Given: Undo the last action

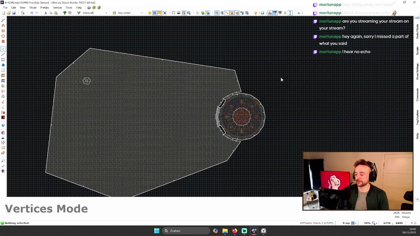Looking at the screenshot, I should tap(31, 13).
